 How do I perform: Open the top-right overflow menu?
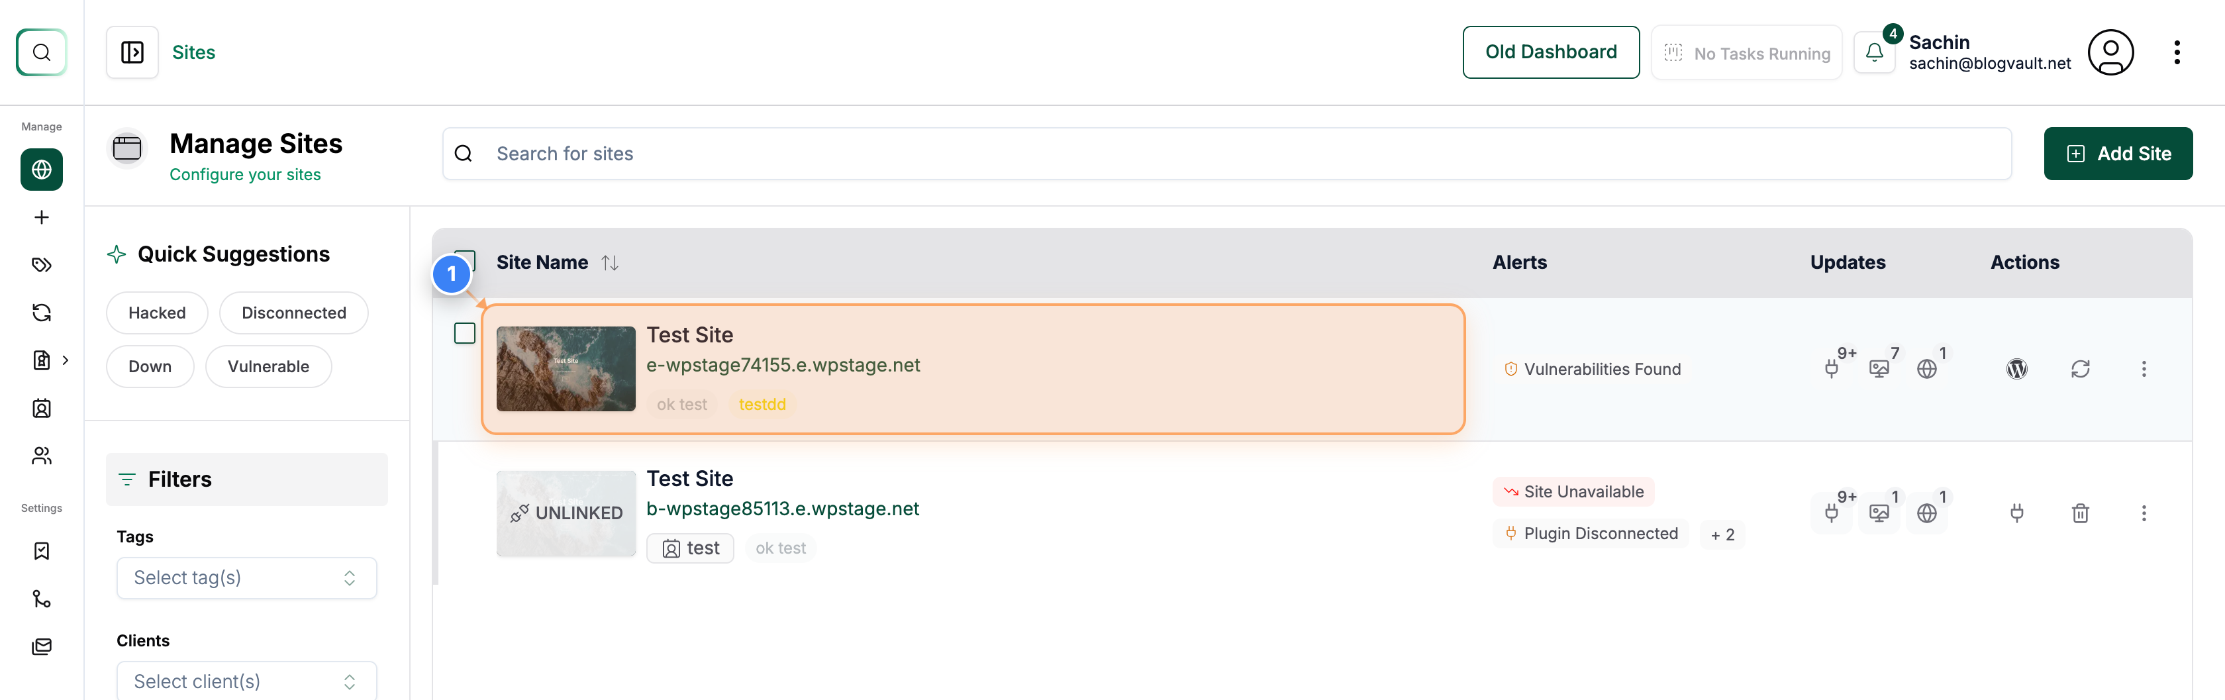coord(2177,52)
